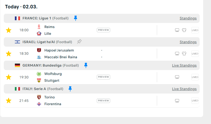Open TV icon for Torino vs Fiorentina

point(177,101)
